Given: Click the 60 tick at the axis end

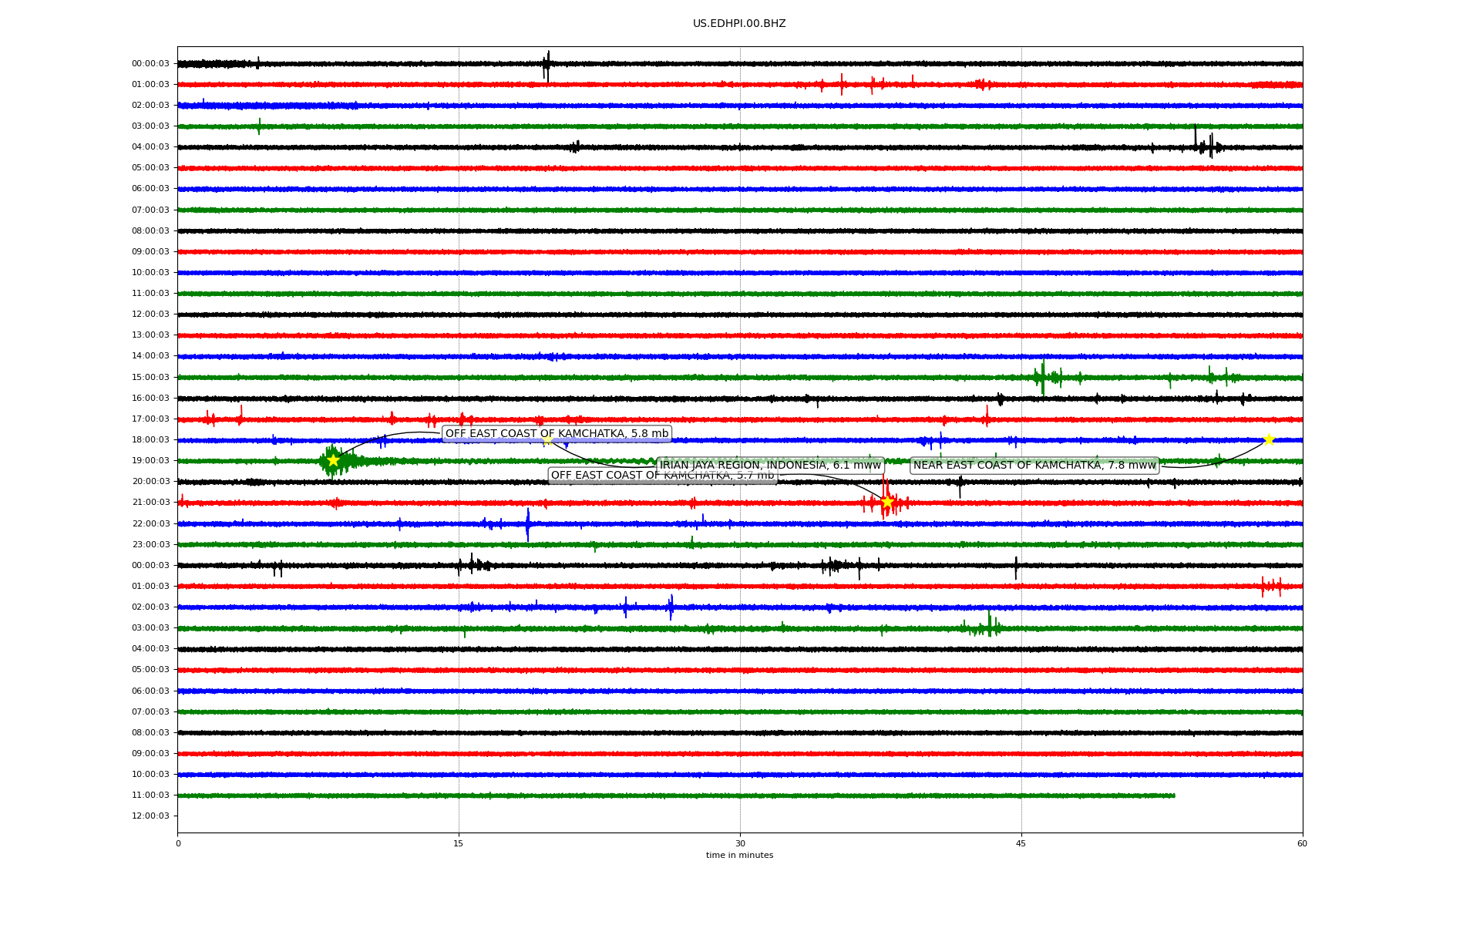Looking at the screenshot, I should (x=1301, y=843).
